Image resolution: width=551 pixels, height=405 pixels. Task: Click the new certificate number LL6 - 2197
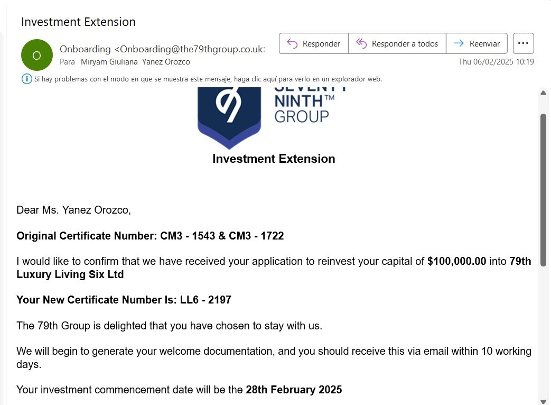(x=206, y=300)
